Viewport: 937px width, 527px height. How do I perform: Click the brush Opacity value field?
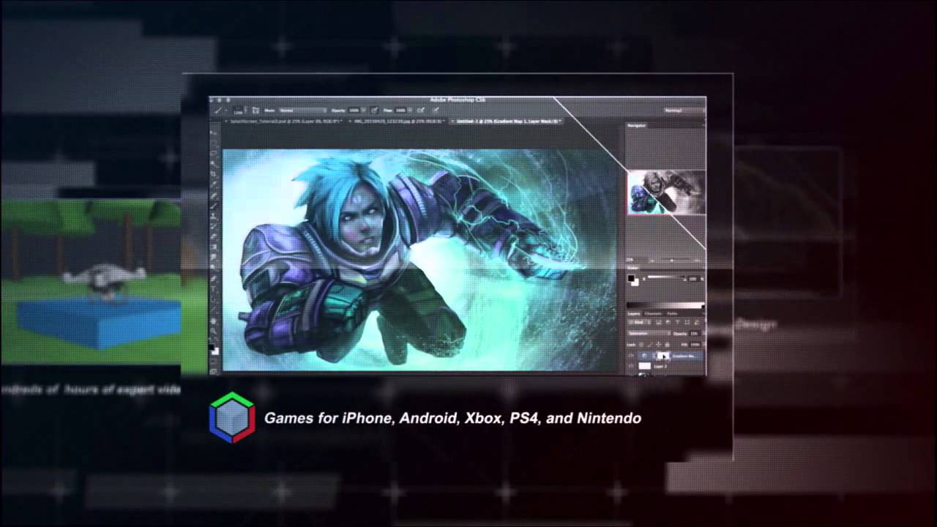354,111
